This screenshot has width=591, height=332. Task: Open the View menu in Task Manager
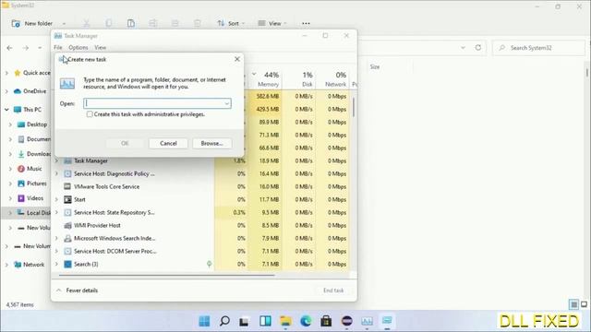click(x=100, y=47)
